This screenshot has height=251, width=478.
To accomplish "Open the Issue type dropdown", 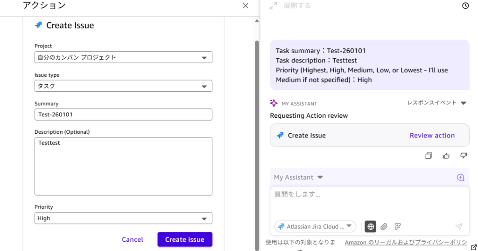I will tap(123, 86).
